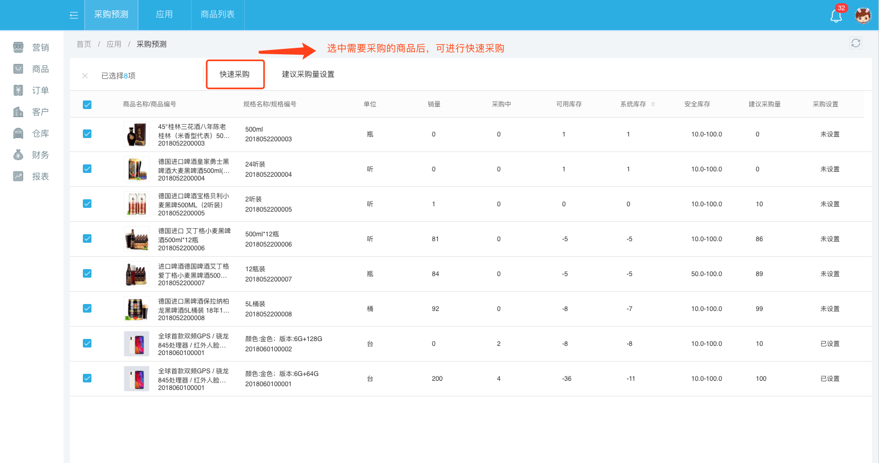Switch to the 商品列表 top tab
The image size is (879, 463).
click(x=217, y=15)
